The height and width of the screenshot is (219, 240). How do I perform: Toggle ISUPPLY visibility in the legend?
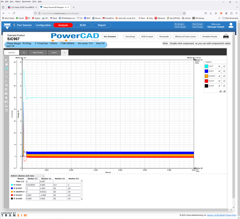tap(219, 76)
